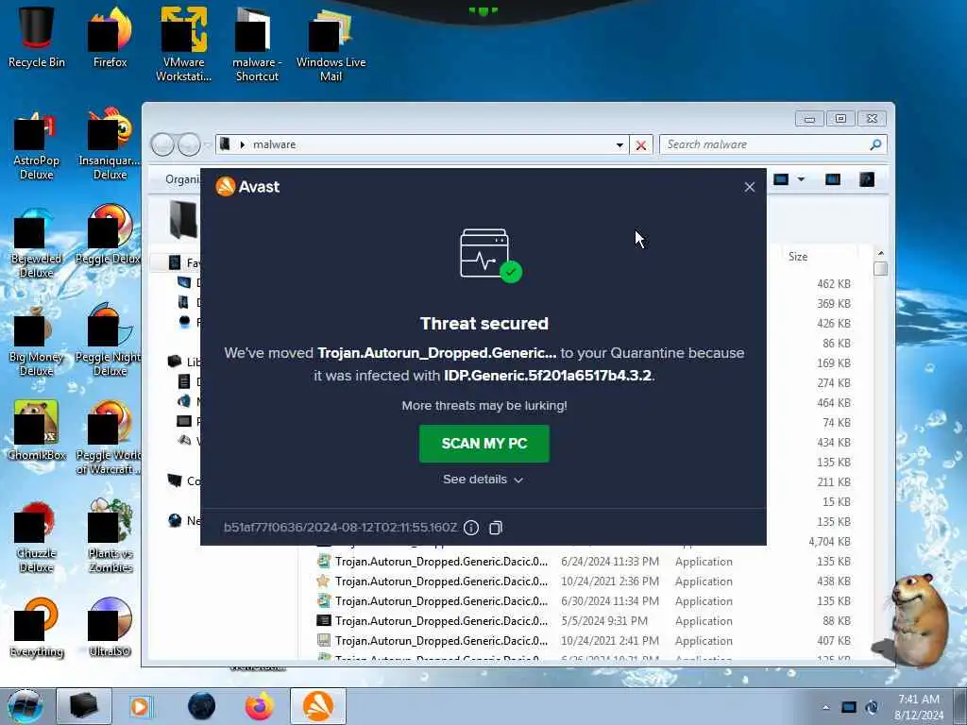
Task: Select Big Money Deluxe desktop icon
Action: 37,342
